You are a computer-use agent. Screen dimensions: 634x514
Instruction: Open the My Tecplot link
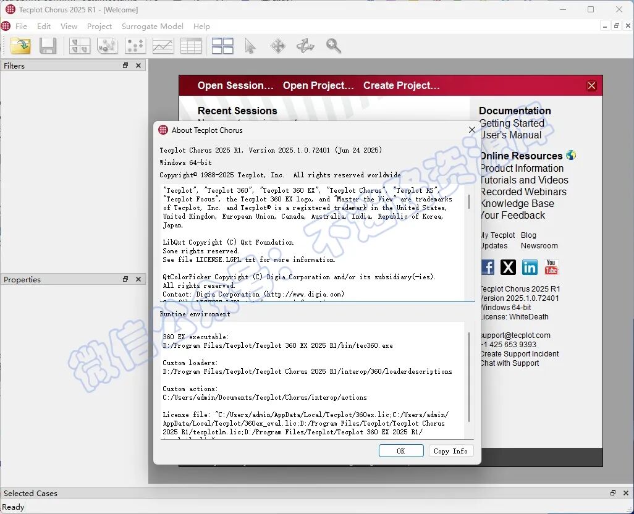coord(497,235)
